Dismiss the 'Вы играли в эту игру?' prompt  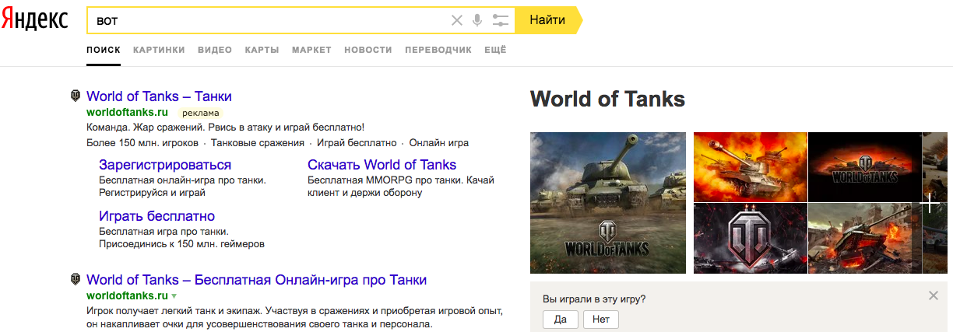click(x=934, y=295)
